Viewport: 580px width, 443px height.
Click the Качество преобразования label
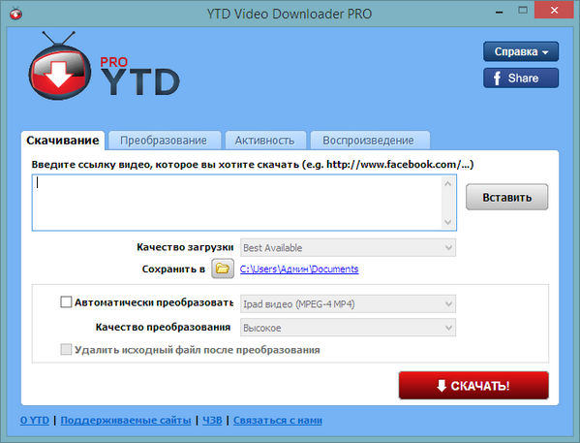coord(163,327)
